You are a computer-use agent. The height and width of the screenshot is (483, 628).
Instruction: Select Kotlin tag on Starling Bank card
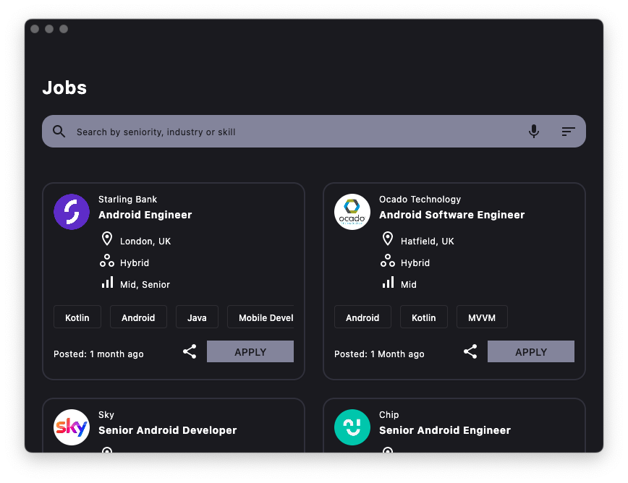(77, 317)
